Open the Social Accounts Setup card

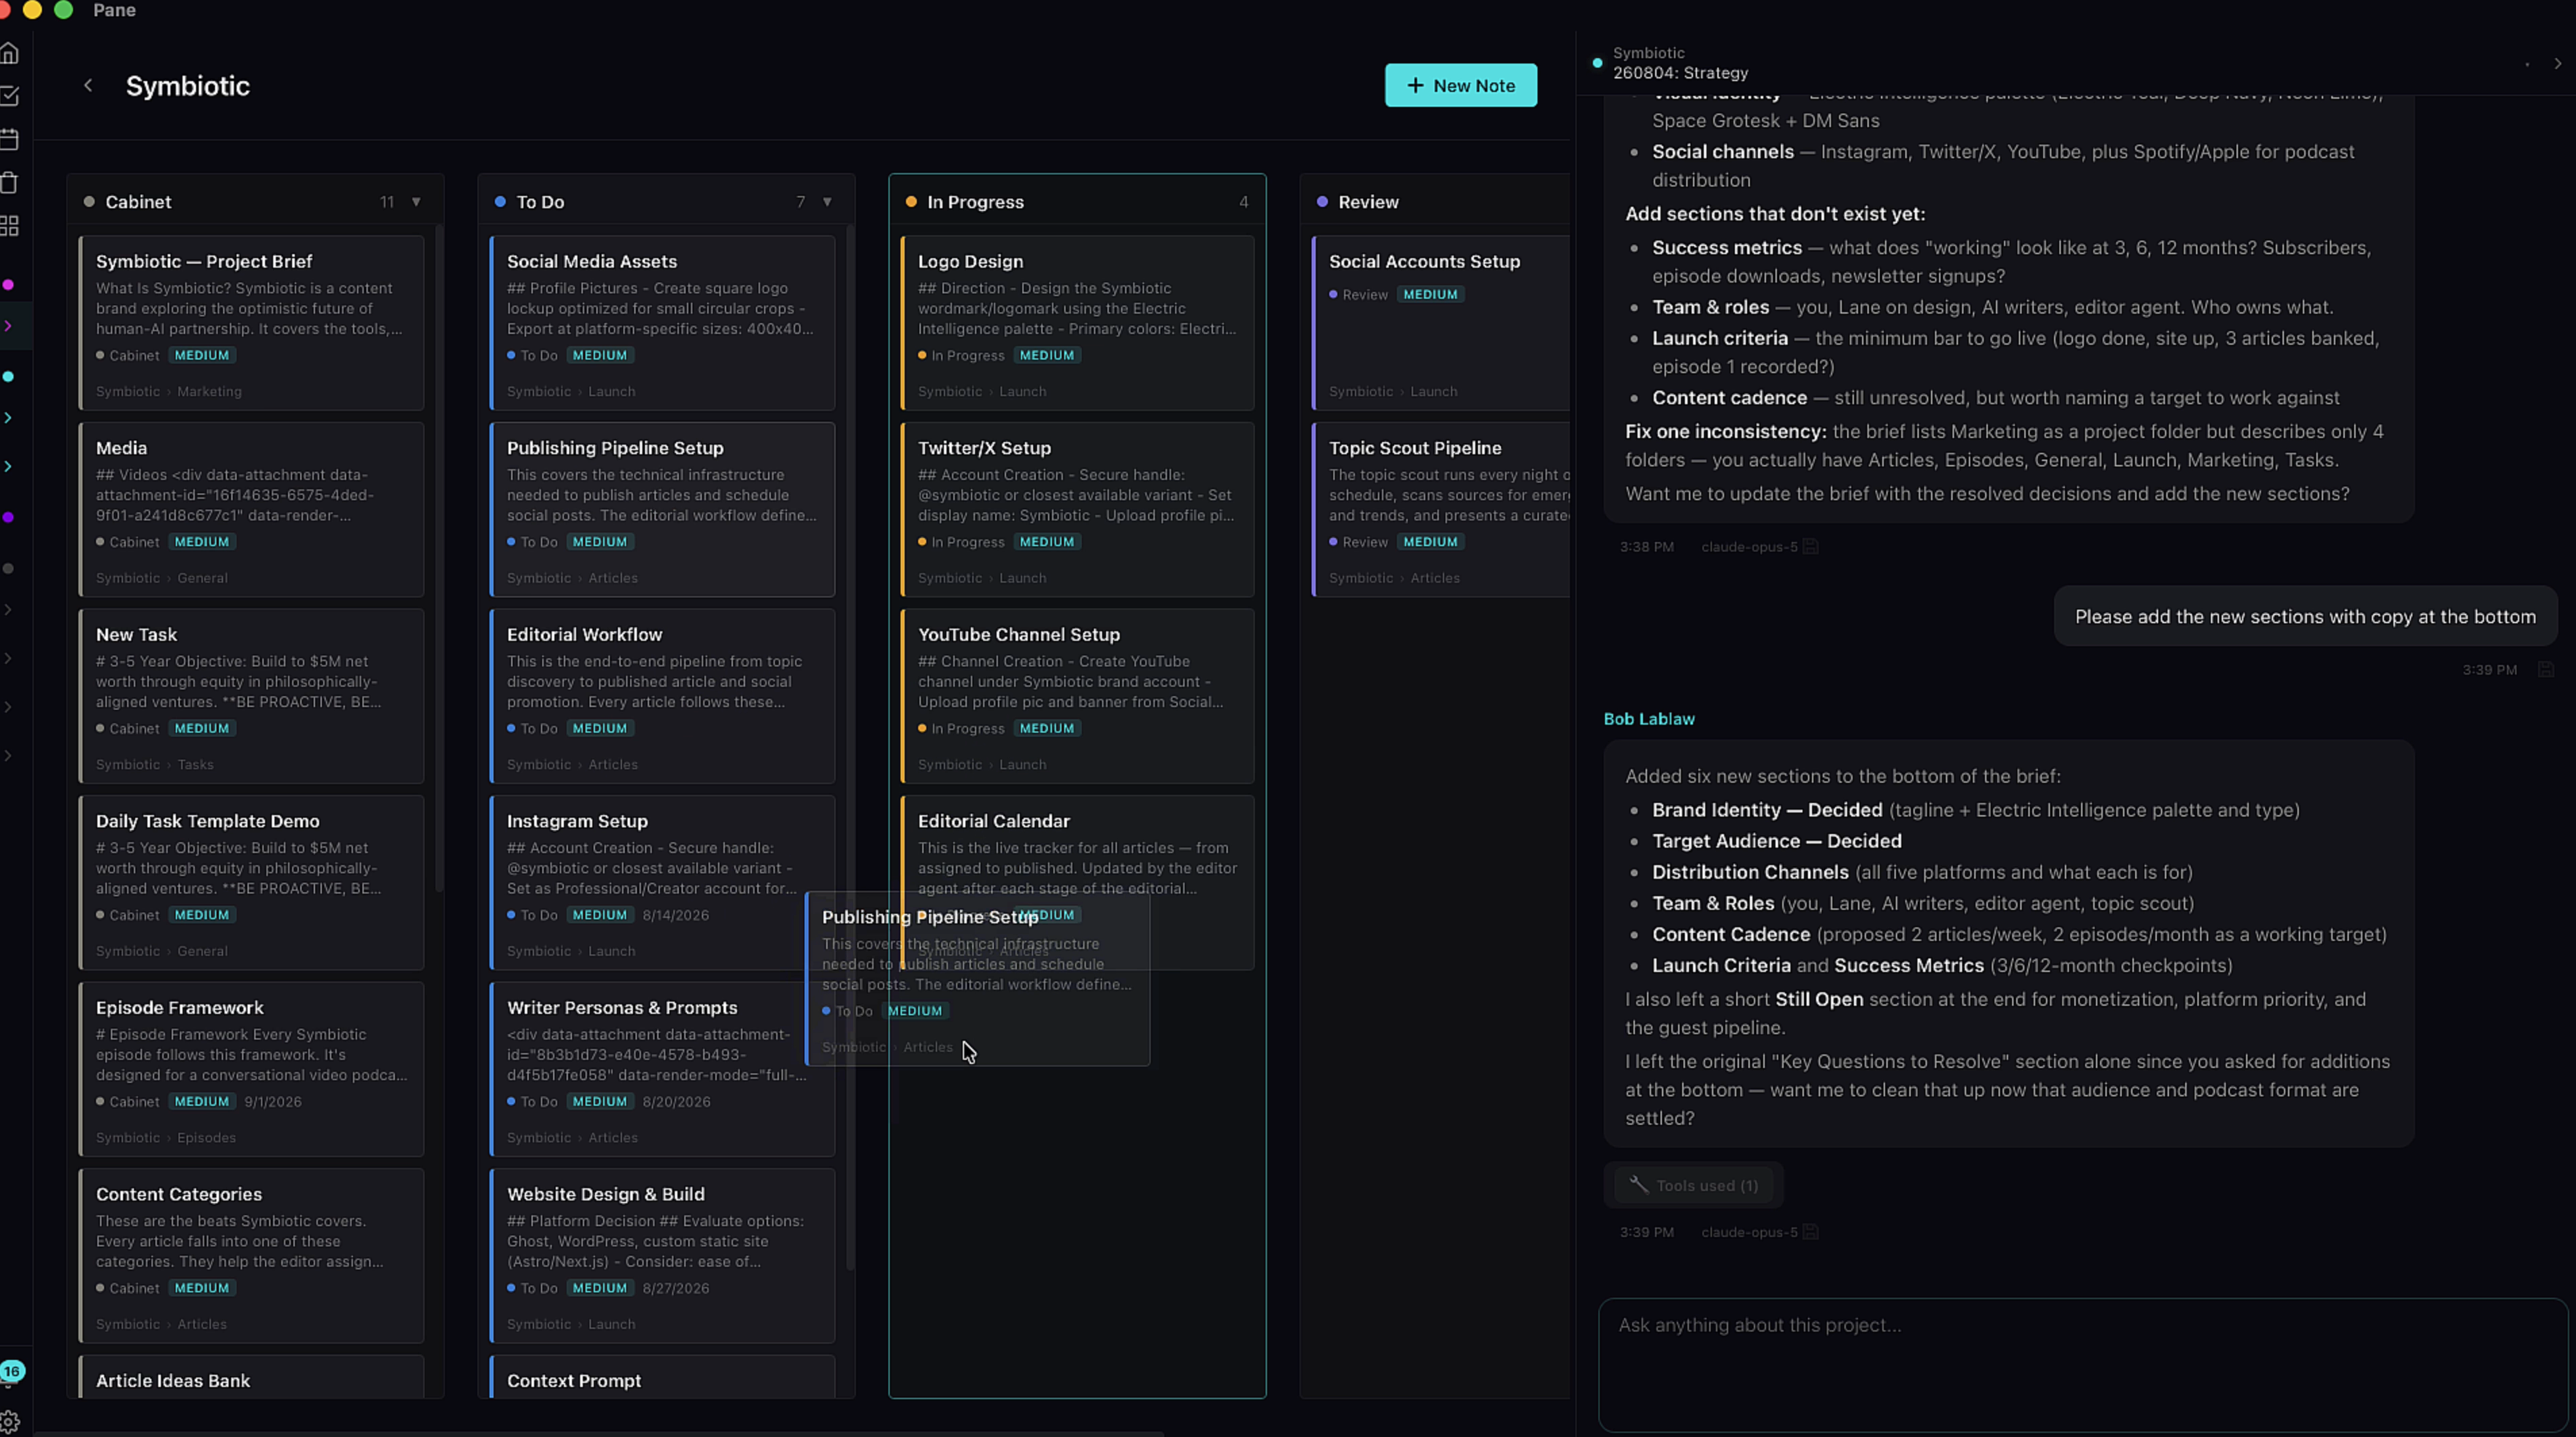1440,323
